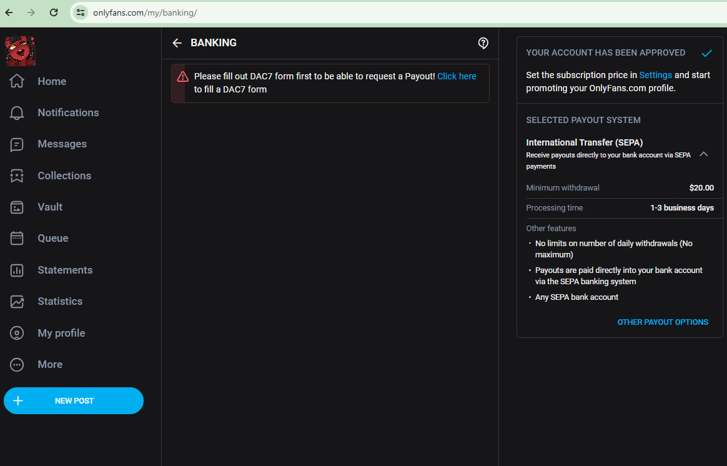The image size is (727, 466).
Task: Click the Vault image icon
Action: (17, 207)
